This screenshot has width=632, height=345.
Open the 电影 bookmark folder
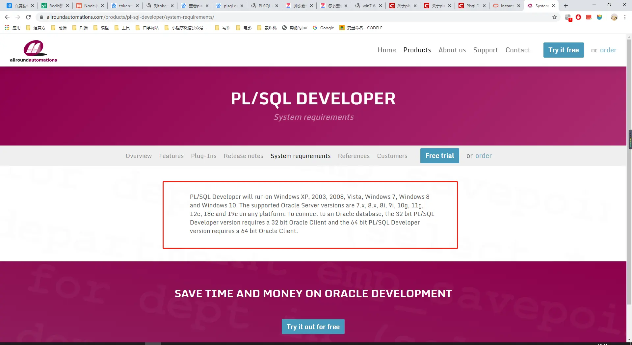coord(244,28)
